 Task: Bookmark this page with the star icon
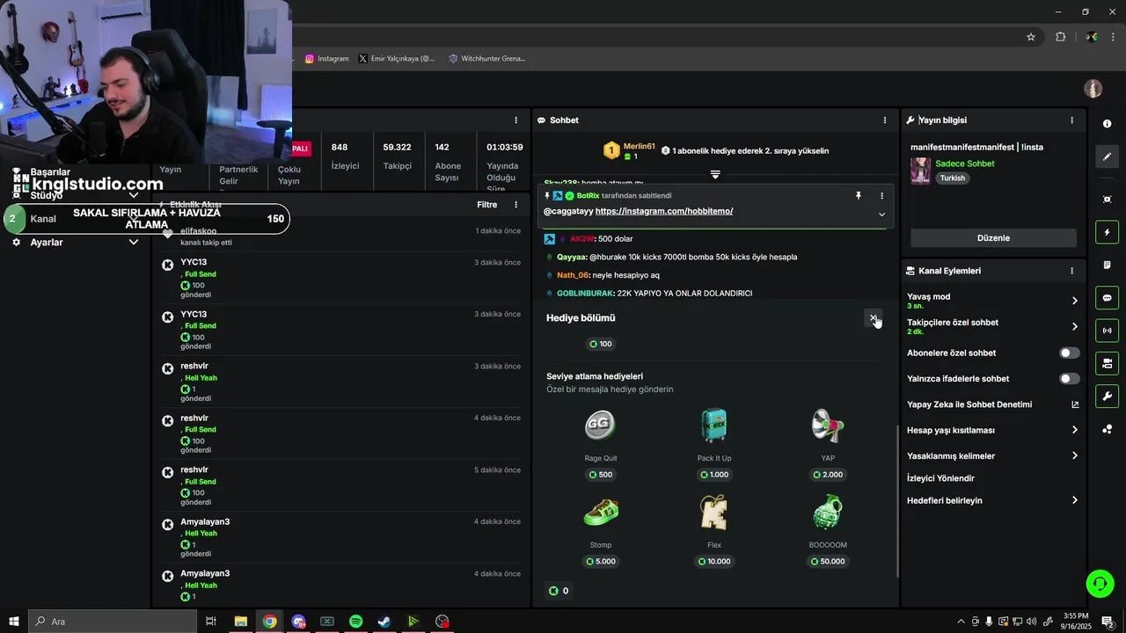[1031, 37]
